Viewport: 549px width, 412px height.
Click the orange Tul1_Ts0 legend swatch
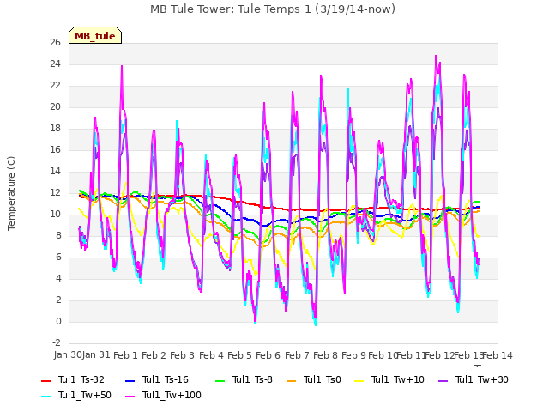point(291,380)
